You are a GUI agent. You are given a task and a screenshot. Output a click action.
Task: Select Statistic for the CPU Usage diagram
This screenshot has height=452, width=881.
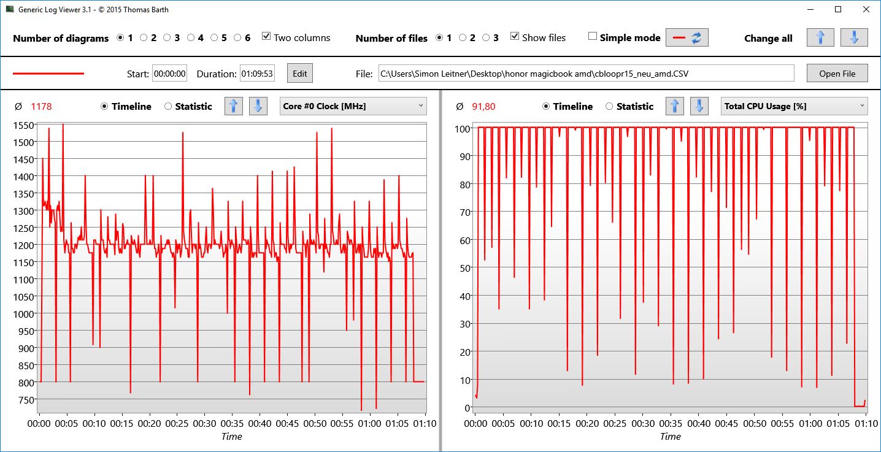(609, 106)
